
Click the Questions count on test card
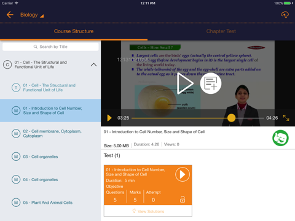tap(115, 200)
